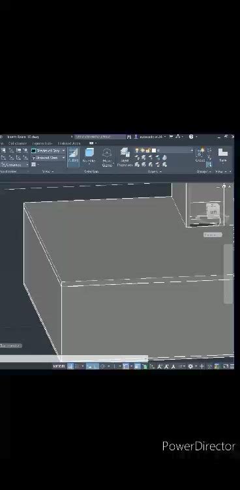Open the No Filter selection filter
The width and height of the screenshot is (240, 490).
tap(89, 156)
